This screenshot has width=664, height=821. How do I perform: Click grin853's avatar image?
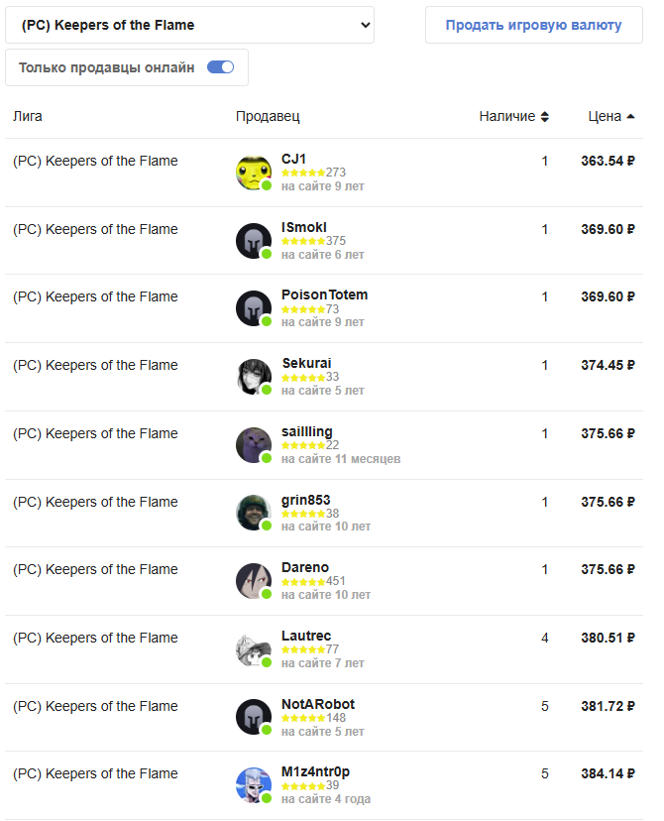pos(254,513)
